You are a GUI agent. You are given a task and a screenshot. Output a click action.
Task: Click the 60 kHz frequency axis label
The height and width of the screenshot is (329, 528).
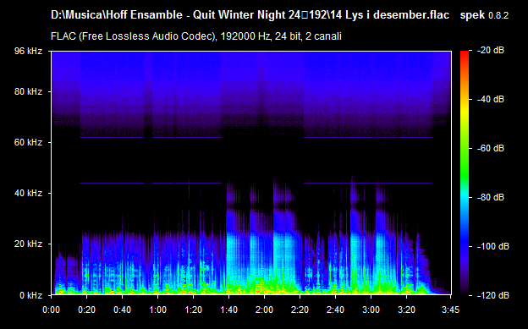28,142
